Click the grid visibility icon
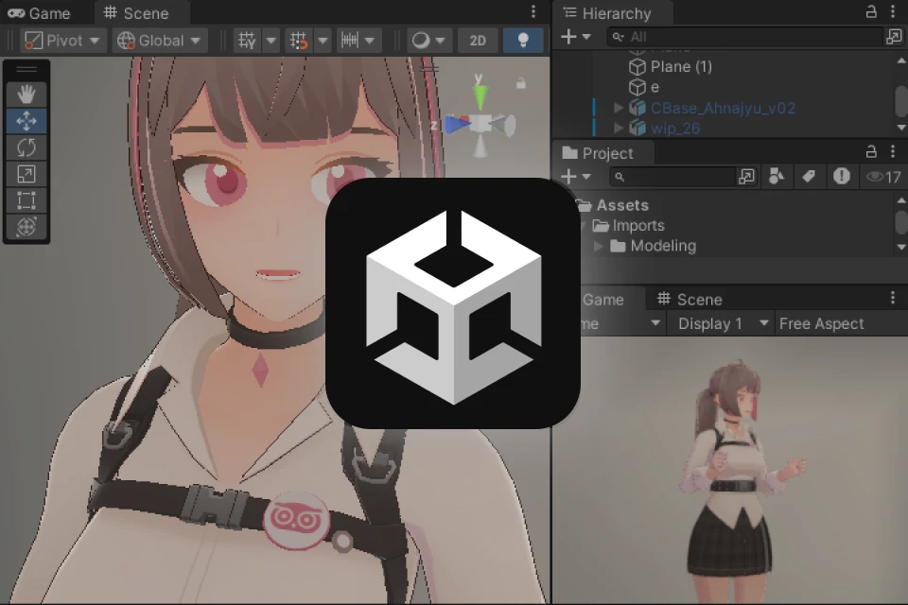This screenshot has height=605, width=908. 247,41
